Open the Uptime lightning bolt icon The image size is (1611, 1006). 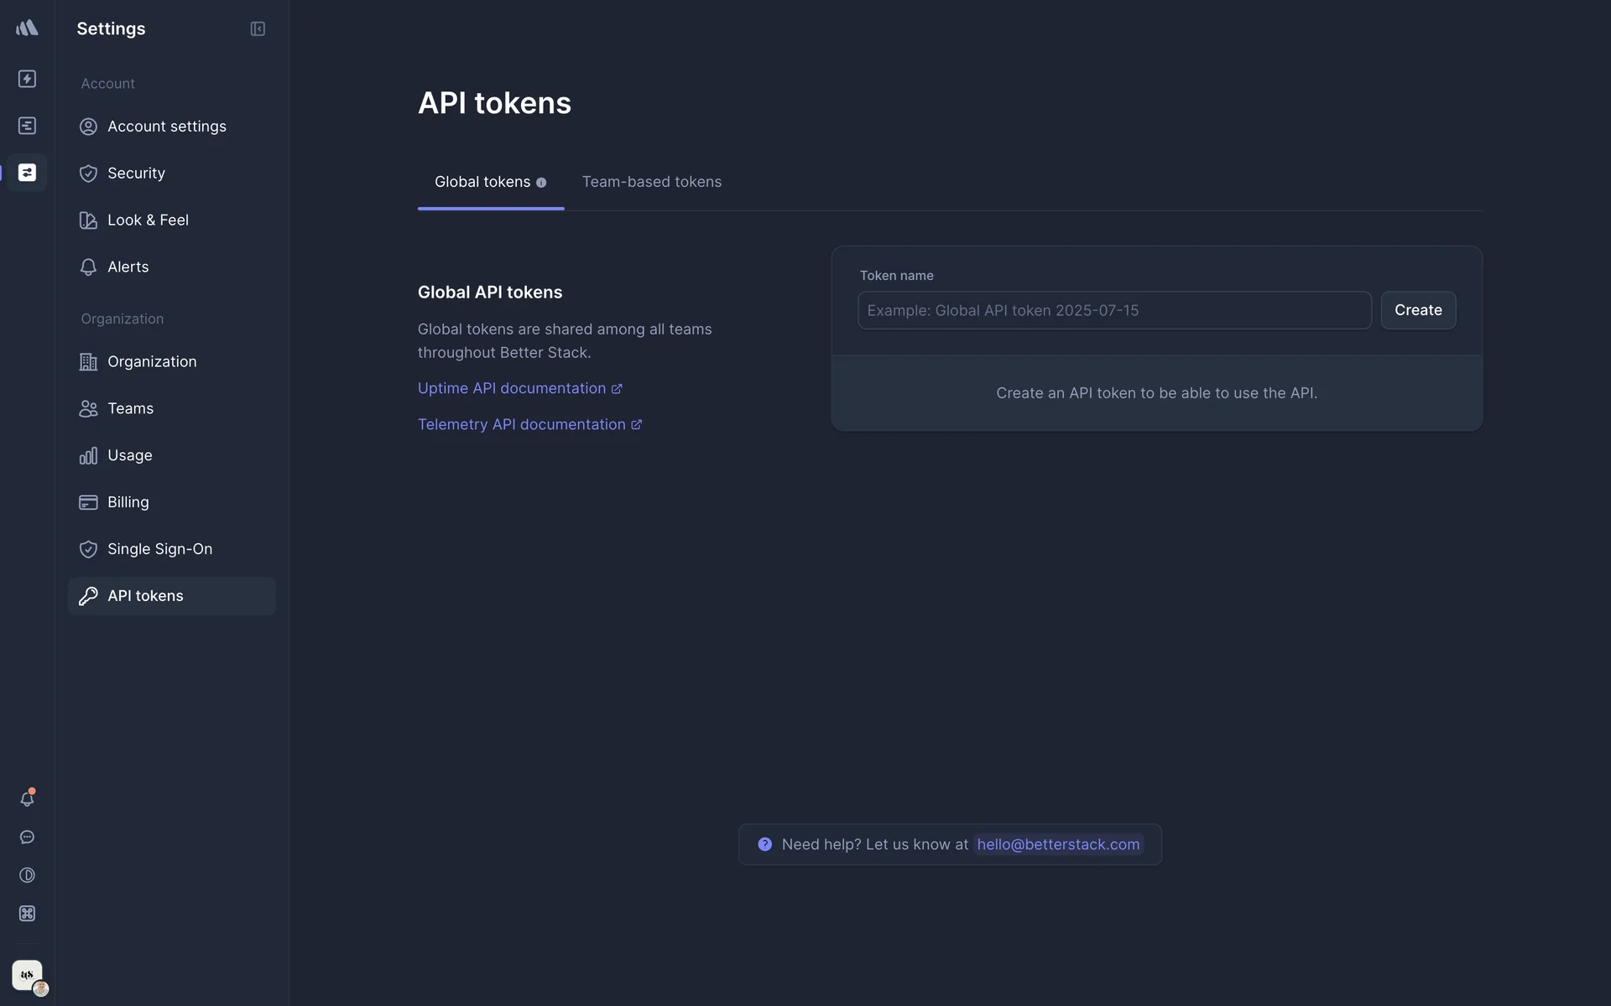(27, 79)
